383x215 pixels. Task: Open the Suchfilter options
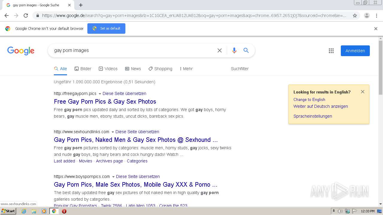240,69
